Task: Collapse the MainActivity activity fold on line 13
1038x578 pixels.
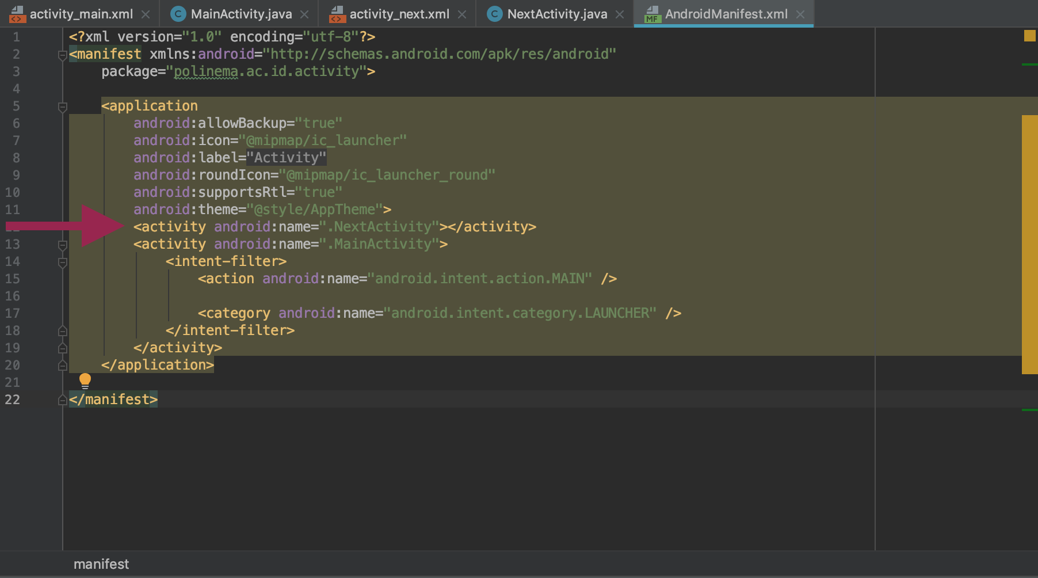Action: coord(63,245)
